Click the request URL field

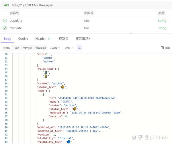[86, 5]
